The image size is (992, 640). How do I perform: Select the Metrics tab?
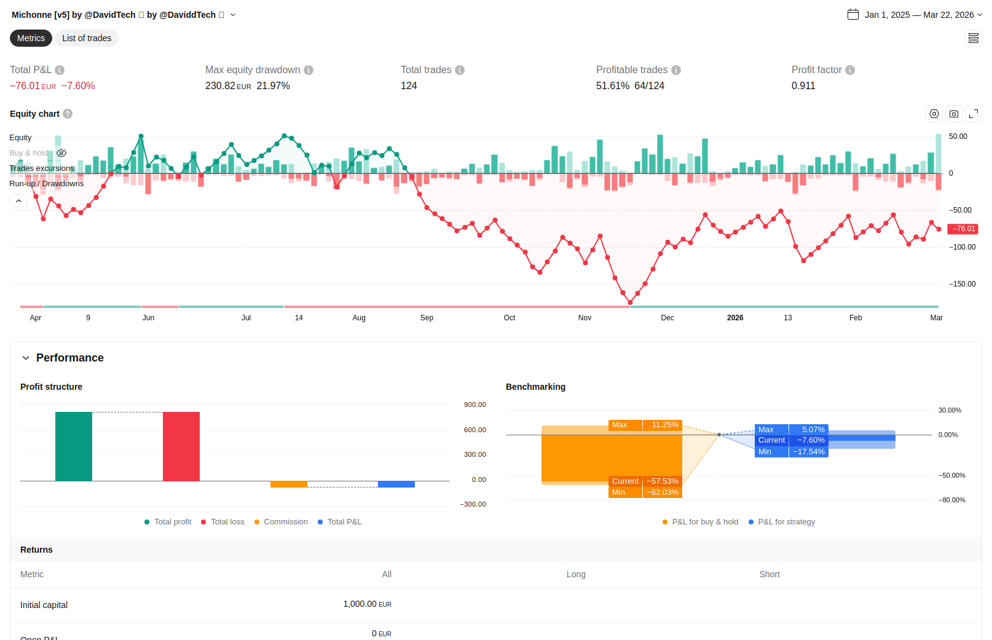[31, 38]
